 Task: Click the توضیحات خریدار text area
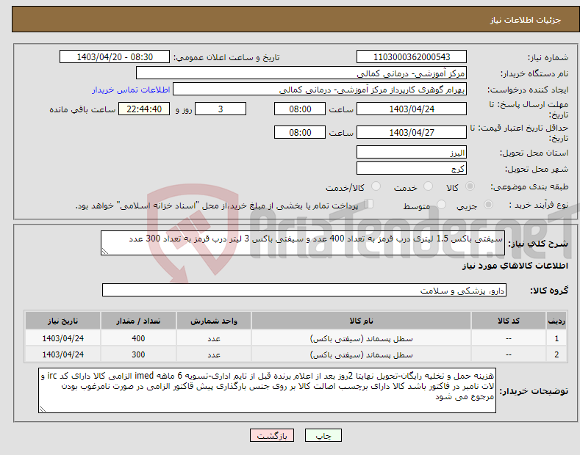click(267, 390)
